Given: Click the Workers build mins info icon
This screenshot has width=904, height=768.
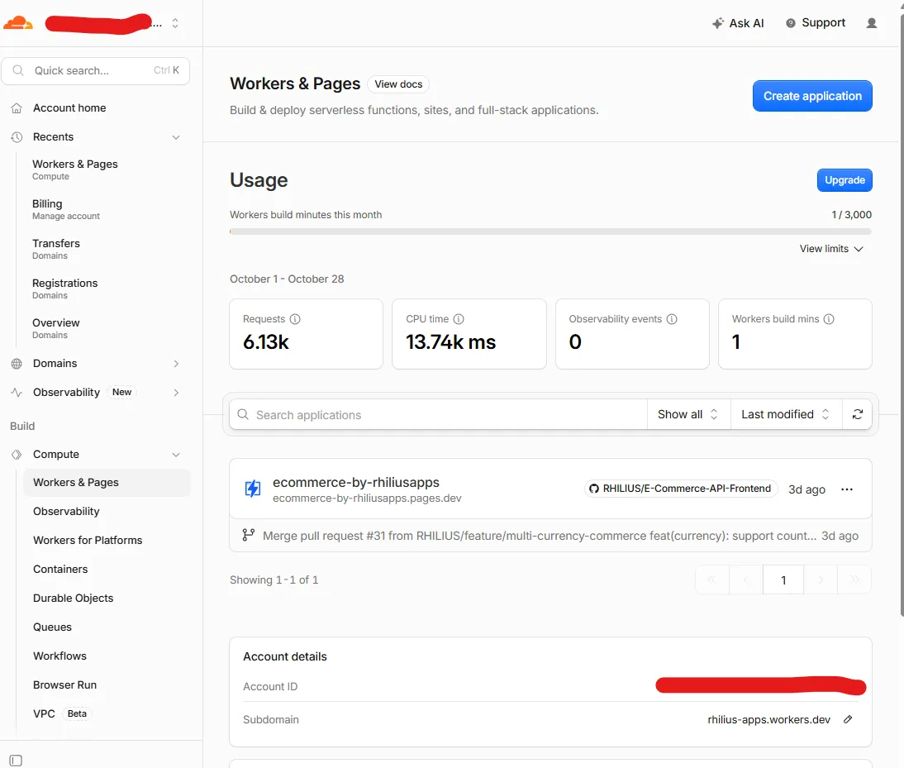Looking at the screenshot, I should 829,319.
